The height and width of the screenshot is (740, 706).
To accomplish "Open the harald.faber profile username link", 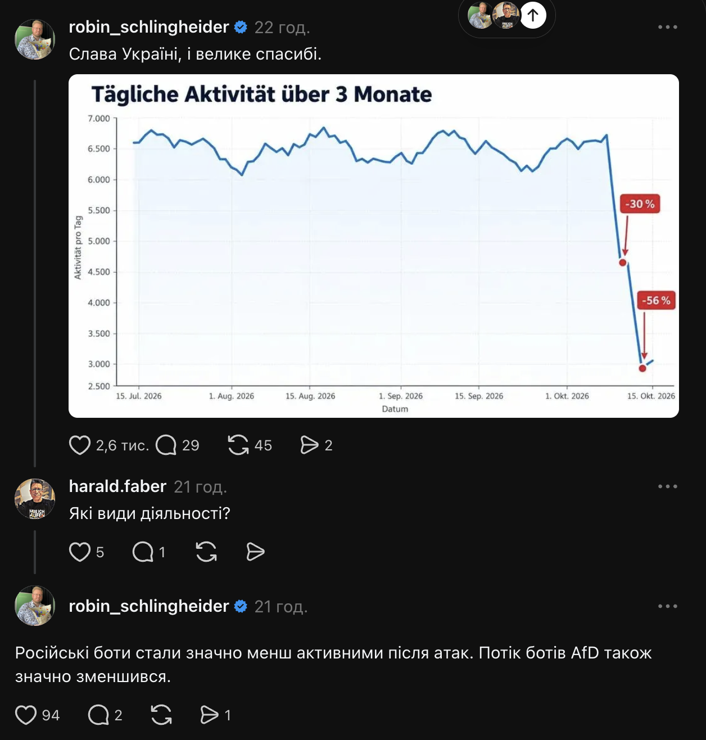I will pyautogui.click(x=117, y=486).
